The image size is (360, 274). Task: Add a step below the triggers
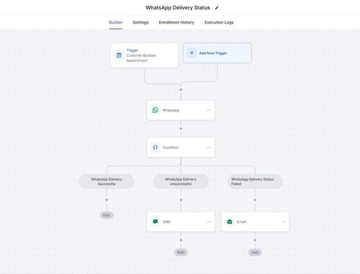coord(180,90)
